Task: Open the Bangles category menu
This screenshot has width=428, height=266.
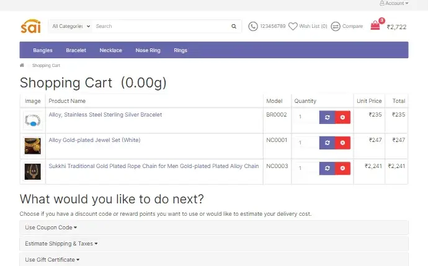Action: [43, 50]
